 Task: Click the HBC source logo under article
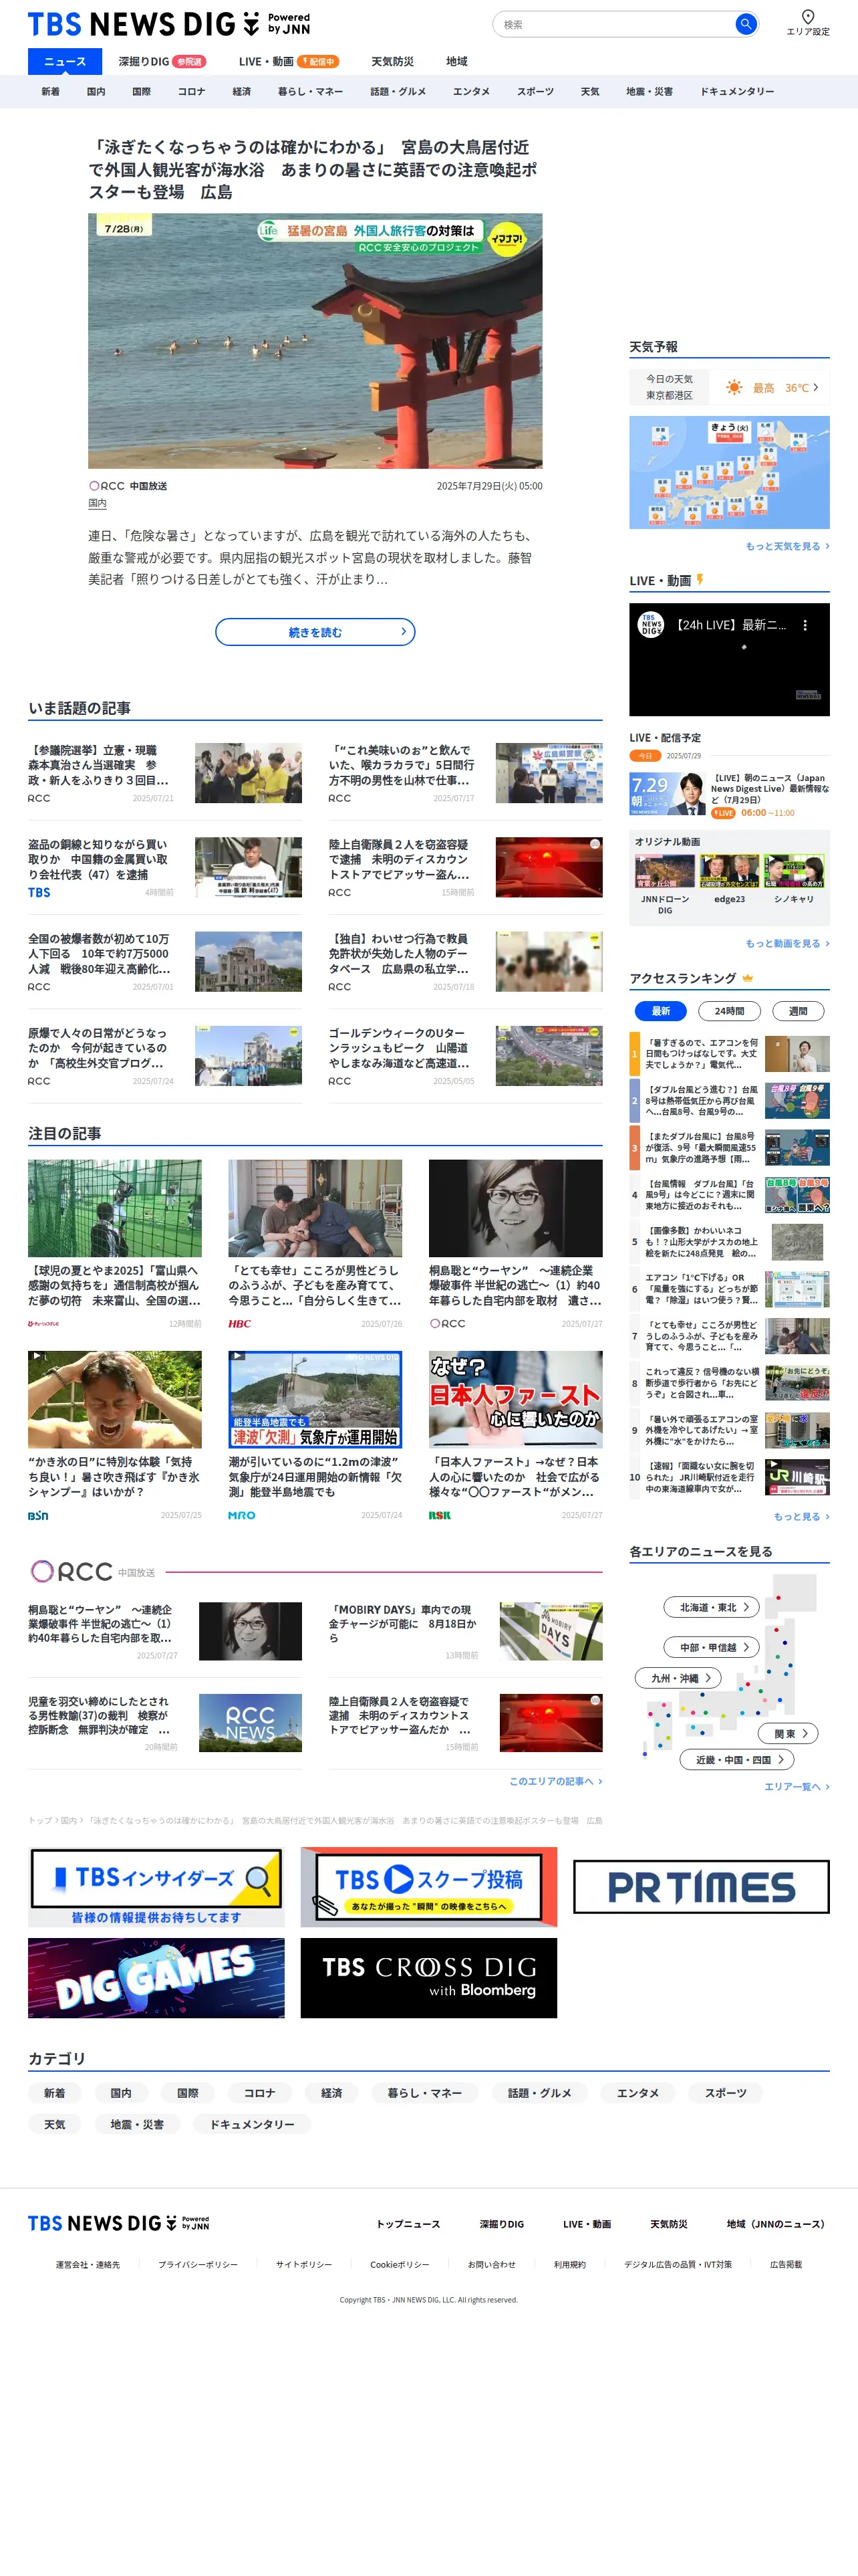240,1323
